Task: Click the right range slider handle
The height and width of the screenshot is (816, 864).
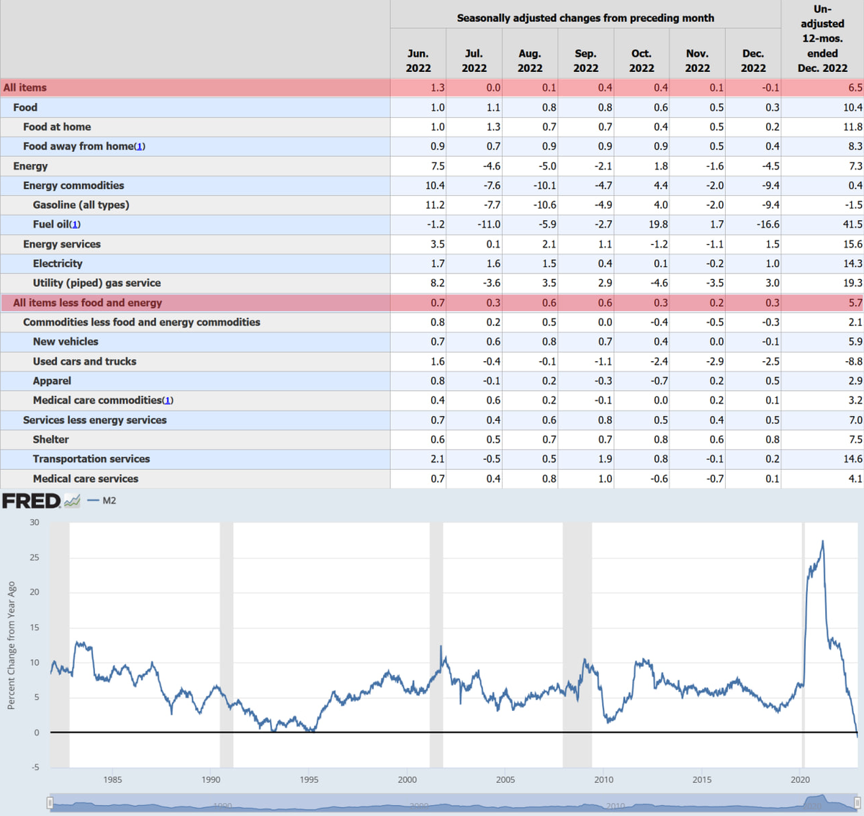Action: point(857,803)
